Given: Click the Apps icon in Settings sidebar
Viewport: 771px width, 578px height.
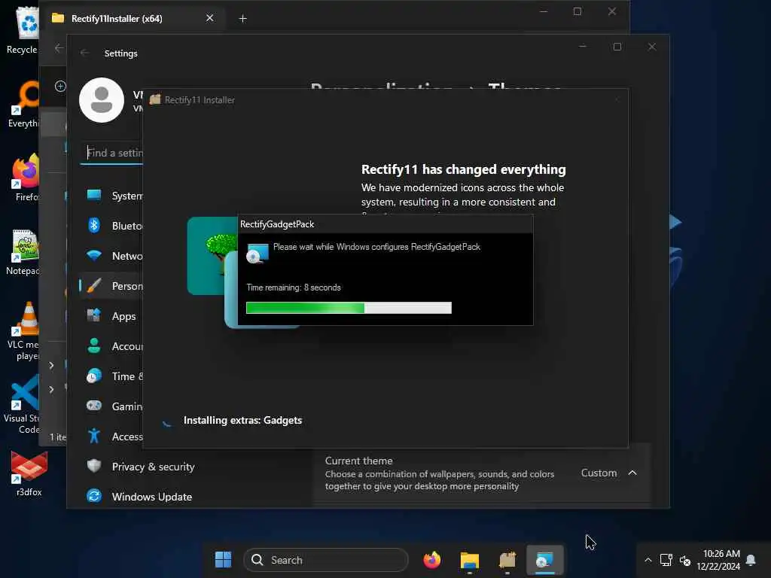Looking at the screenshot, I should coord(93,315).
